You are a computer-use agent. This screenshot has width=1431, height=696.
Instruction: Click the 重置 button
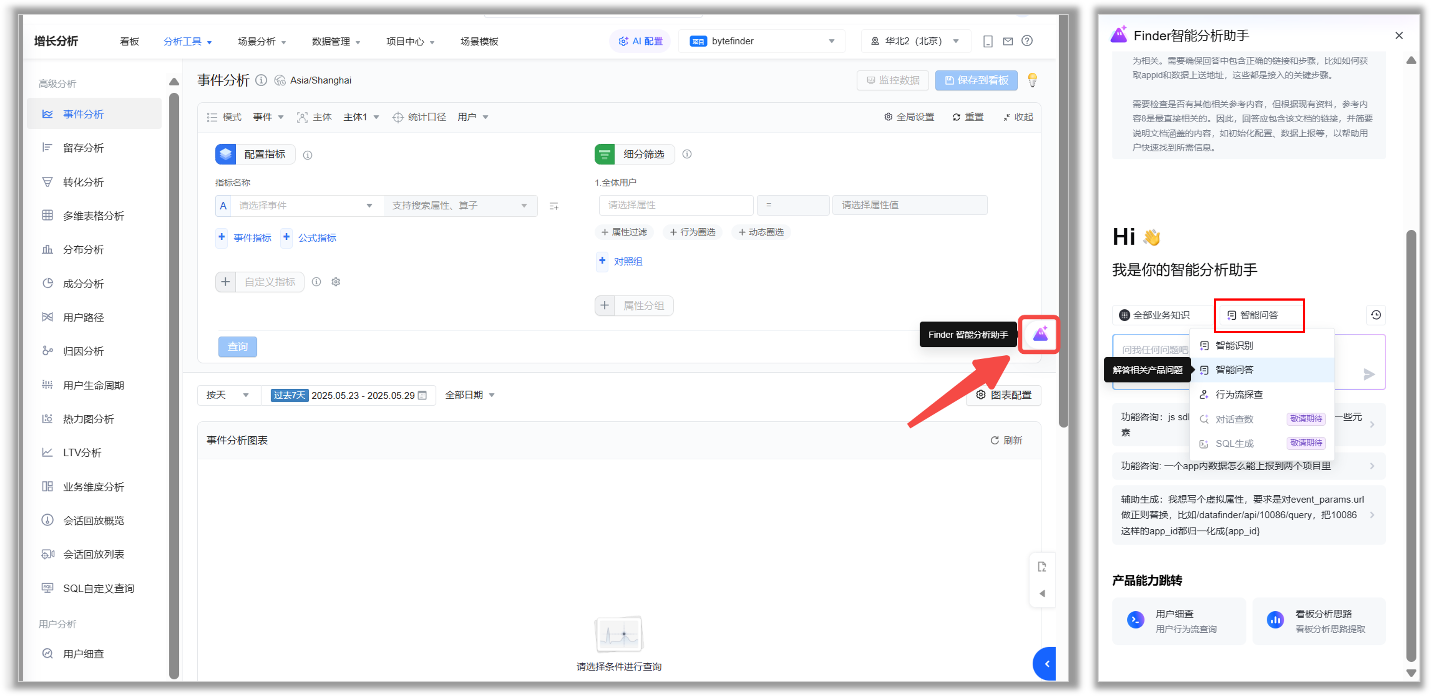pos(968,117)
